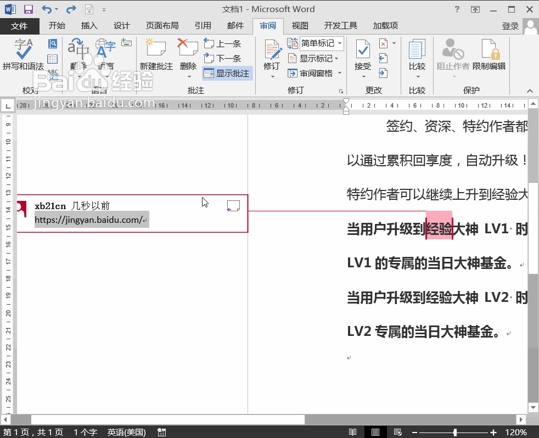The image size is (539, 438).
Task: Switch to the 开始 home tab
Action: click(57, 26)
